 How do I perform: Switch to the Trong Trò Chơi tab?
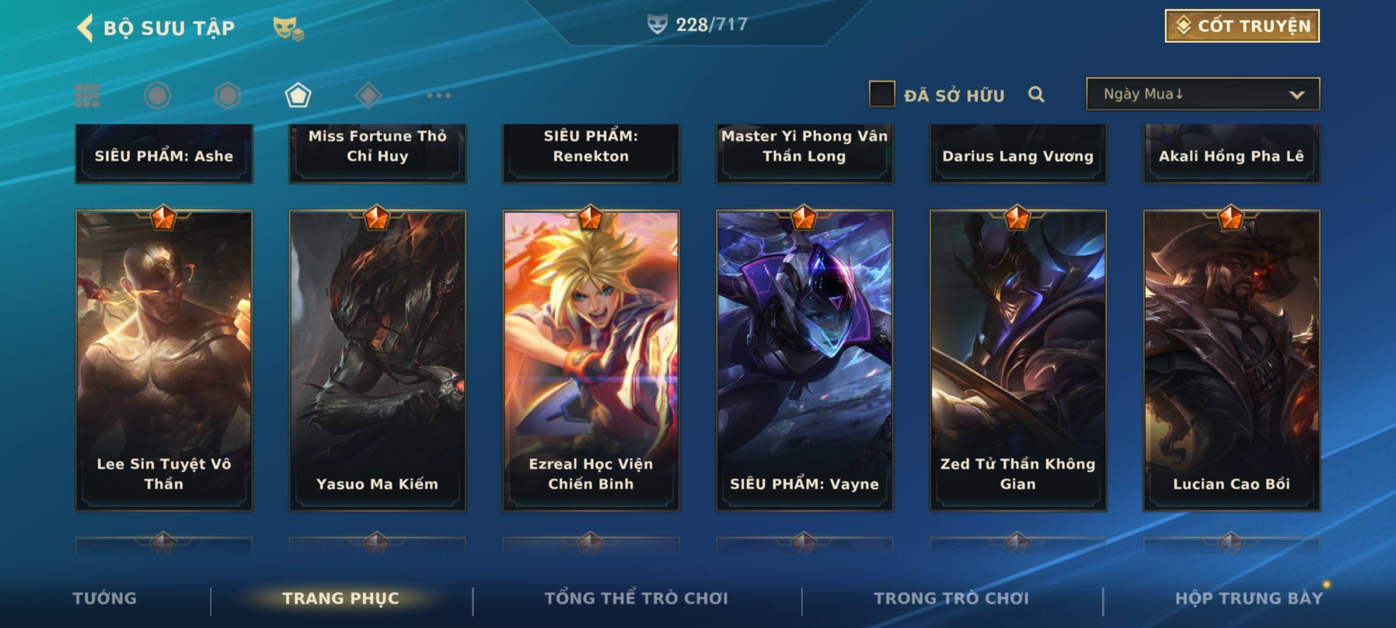pyautogui.click(x=952, y=598)
